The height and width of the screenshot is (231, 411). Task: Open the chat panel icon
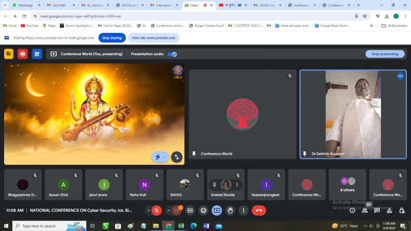[377, 210]
